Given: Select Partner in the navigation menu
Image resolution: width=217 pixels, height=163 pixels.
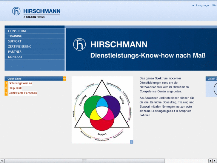Looking at the screenshot, I should tap(15, 51).
